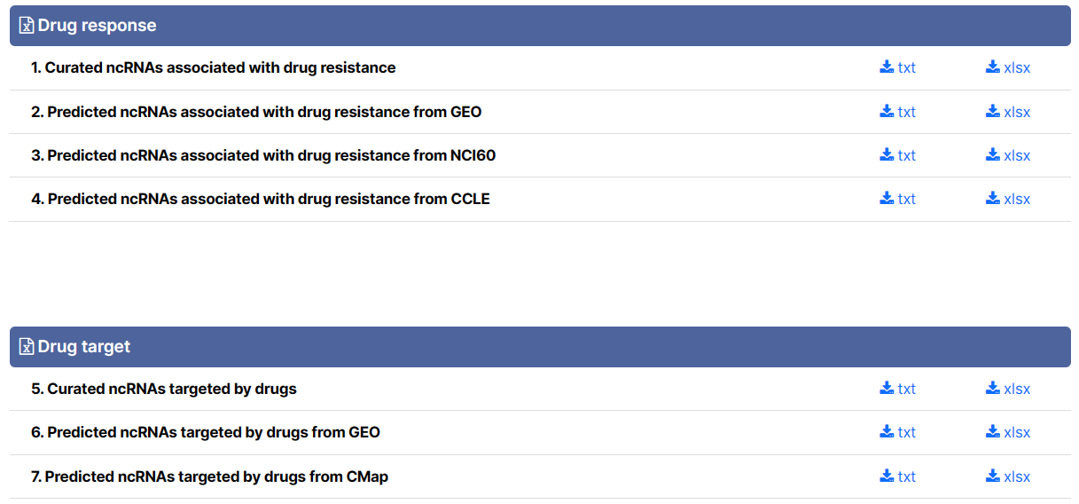Click the Drug response header spreadsheet icon
1079x504 pixels.
[27, 26]
